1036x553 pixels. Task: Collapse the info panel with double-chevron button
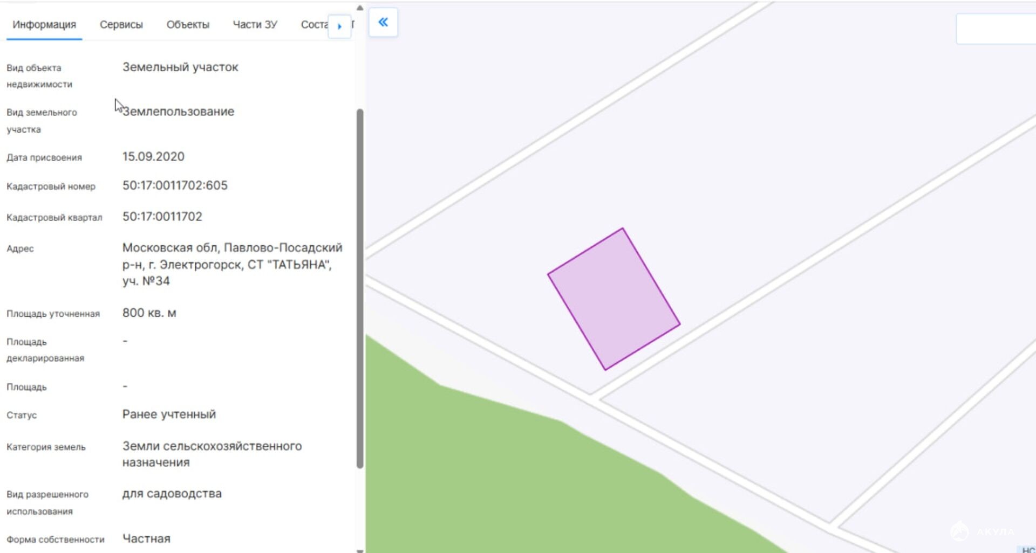pyautogui.click(x=383, y=22)
